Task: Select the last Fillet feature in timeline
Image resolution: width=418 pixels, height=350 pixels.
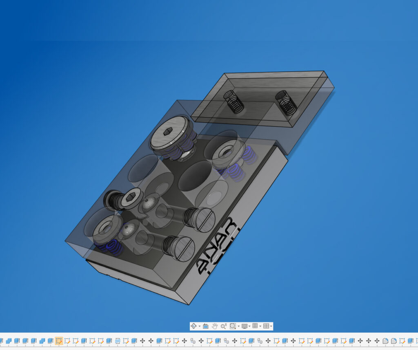Action: [x=394, y=341]
